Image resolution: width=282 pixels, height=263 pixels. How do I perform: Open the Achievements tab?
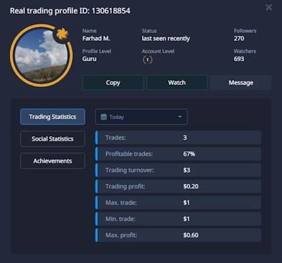53,161
